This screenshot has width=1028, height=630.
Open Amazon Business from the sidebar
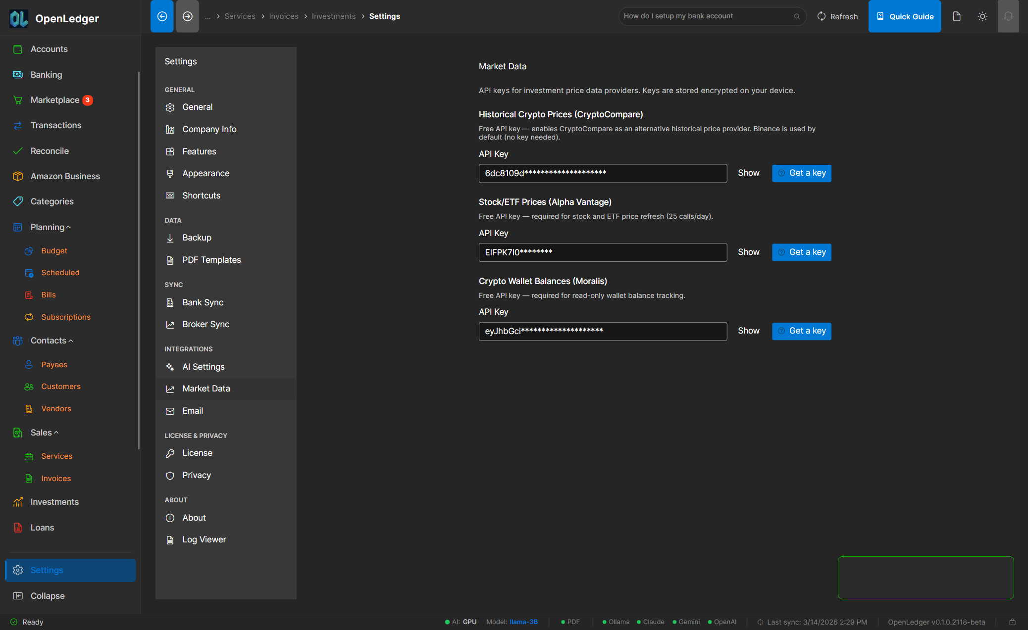[x=65, y=176]
